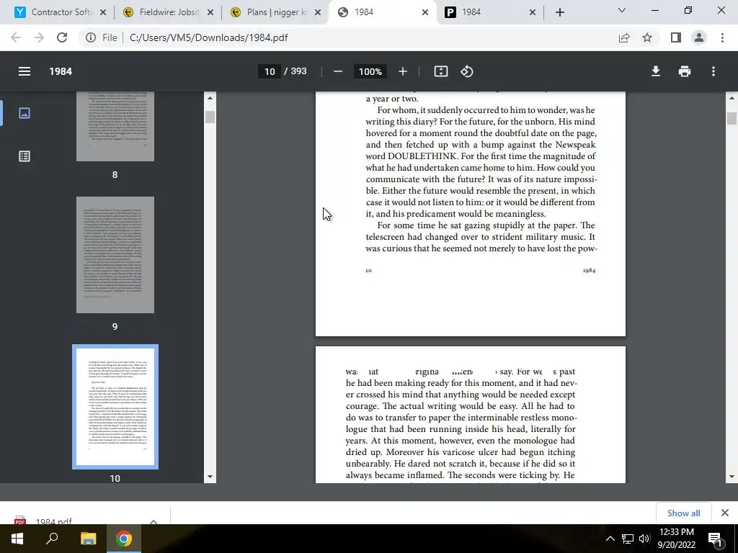The height and width of the screenshot is (553, 738).
Task: Show document outline view in sidebar
Action: [25, 156]
